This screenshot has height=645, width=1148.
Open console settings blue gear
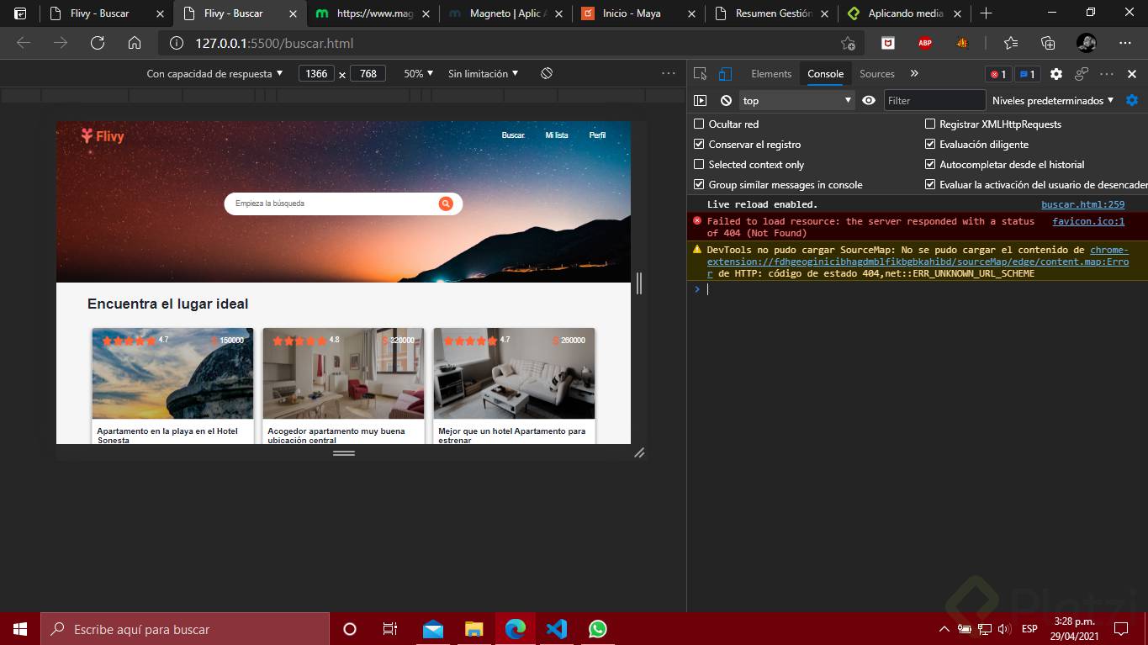point(1132,100)
